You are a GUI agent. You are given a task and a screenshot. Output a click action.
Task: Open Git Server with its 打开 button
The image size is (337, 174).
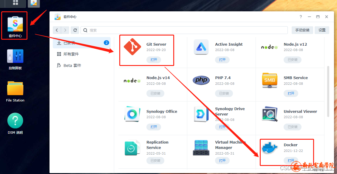(154, 60)
